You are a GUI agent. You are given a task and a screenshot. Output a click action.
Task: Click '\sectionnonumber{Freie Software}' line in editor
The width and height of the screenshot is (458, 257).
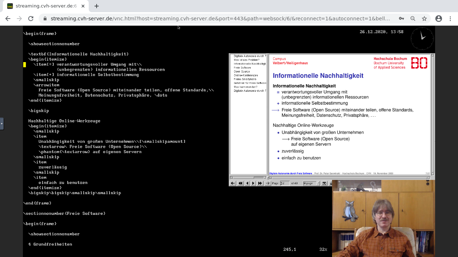coord(64,213)
